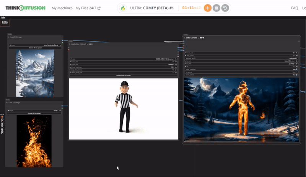This screenshot has height=177, width=306.
Task: Open the video file selector in Load Video
Action: click(123, 59)
